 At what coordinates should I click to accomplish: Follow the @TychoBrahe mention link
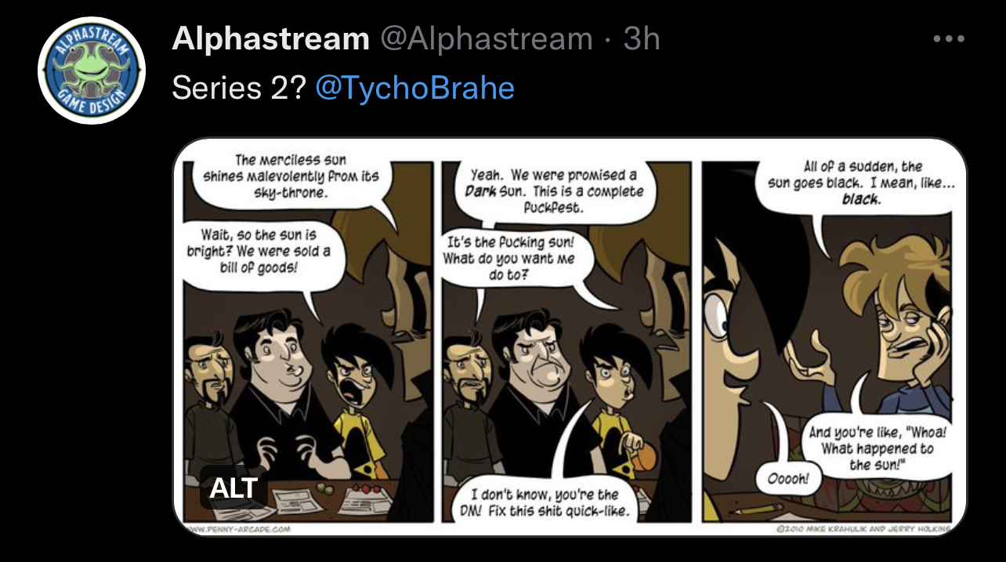(x=415, y=88)
